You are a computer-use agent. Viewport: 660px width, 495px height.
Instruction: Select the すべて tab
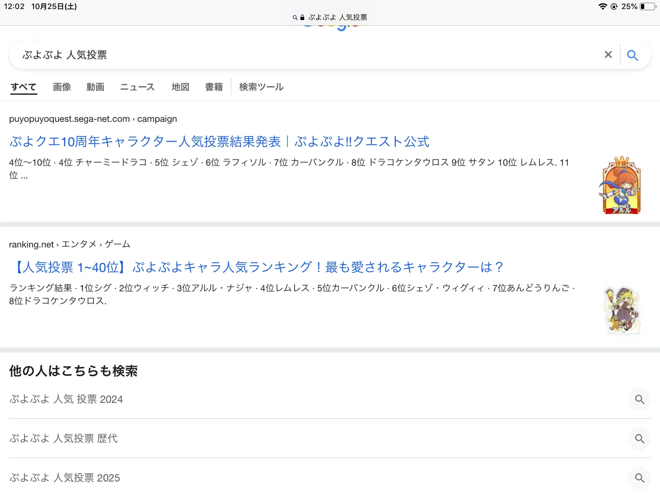pos(23,87)
